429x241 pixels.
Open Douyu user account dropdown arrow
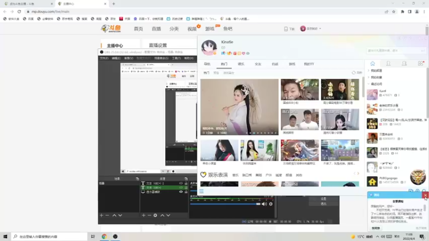[320, 28]
